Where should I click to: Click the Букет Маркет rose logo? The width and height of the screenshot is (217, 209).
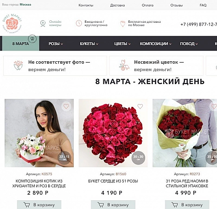pos(12,23)
